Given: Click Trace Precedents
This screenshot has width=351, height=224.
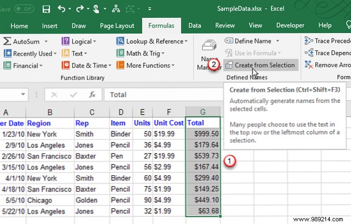Looking at the screenshot, I should pos(328,41).
